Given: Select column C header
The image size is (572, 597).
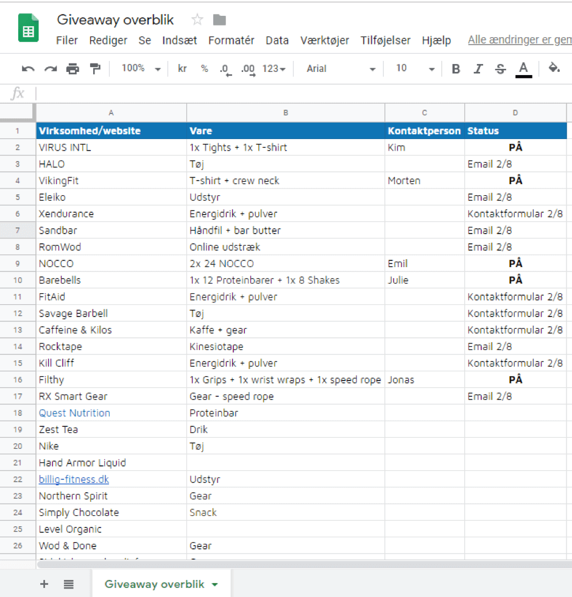Looking at the screenshot, I should pos(425,113).
